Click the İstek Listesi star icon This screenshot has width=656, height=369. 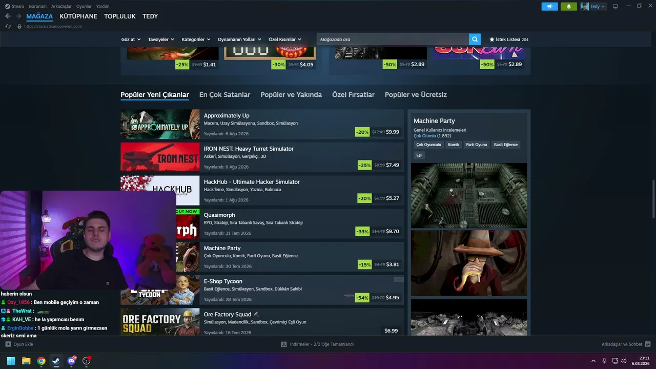(x=492, y=39)
